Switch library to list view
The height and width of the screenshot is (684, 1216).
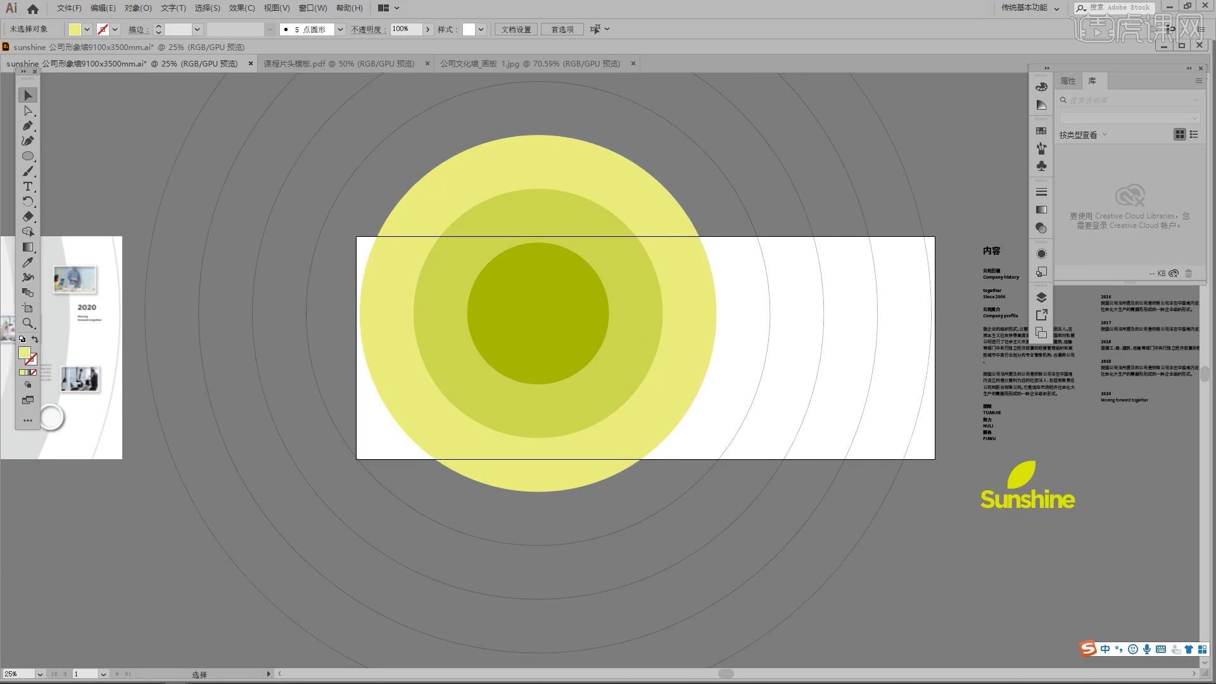pyautogui.click(x=1194, y=134)
